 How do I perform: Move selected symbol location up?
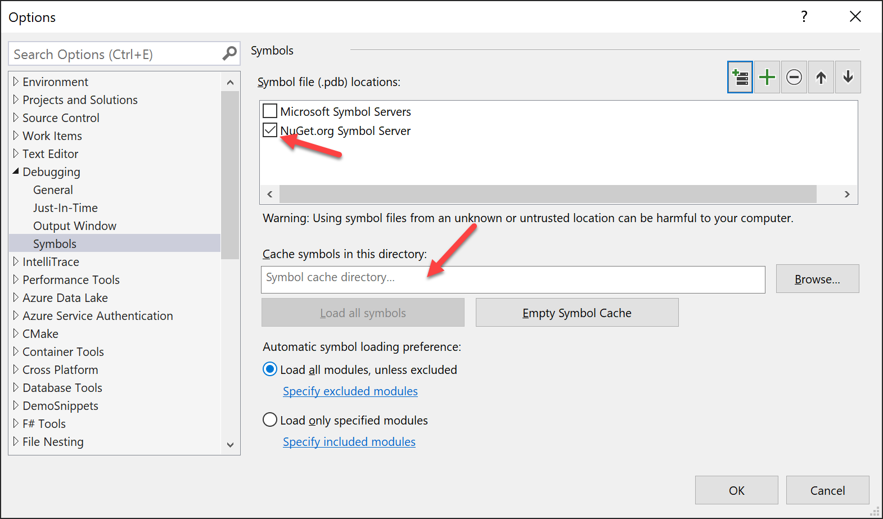(821, 78)
